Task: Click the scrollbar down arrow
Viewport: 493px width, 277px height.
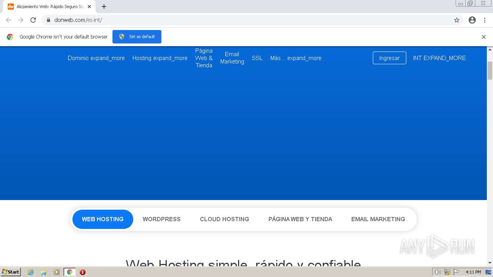Action: [490, 263]
